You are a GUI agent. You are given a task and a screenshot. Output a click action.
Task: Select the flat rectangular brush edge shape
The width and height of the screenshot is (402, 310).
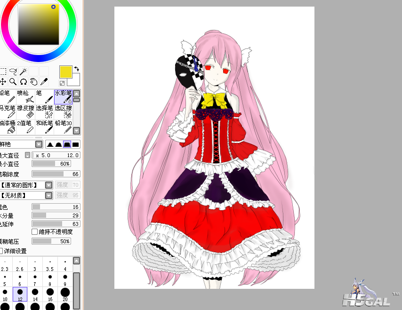pos(75,144)
